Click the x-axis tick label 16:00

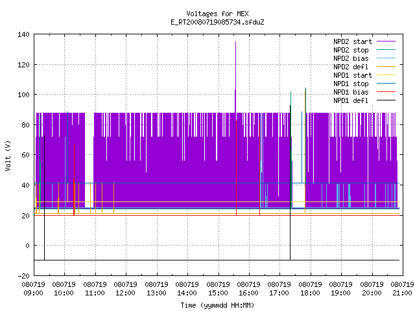coord(248,293)
